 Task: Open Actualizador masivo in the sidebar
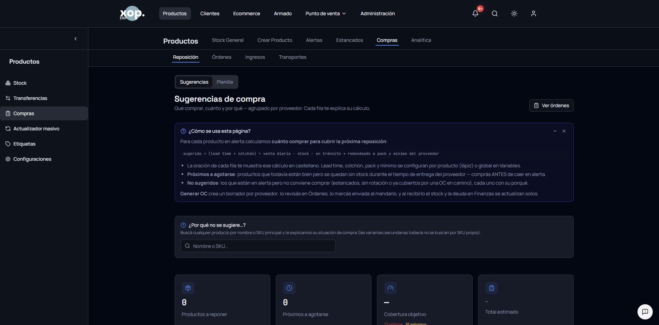pos(44,129)
